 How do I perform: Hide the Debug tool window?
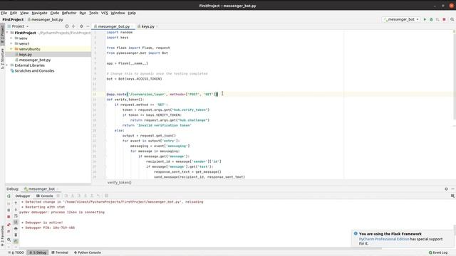[453, 189]
